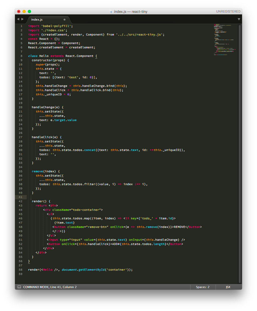
Task: Click 'handleChange(e)' method definition
Action: click(46, 107)
